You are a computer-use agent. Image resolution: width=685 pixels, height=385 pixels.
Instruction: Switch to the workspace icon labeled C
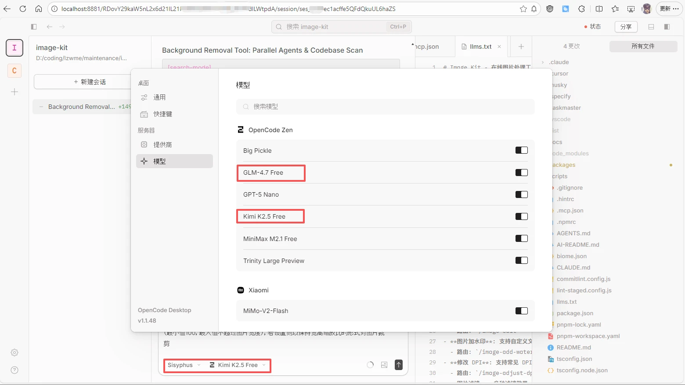point(14,70)
